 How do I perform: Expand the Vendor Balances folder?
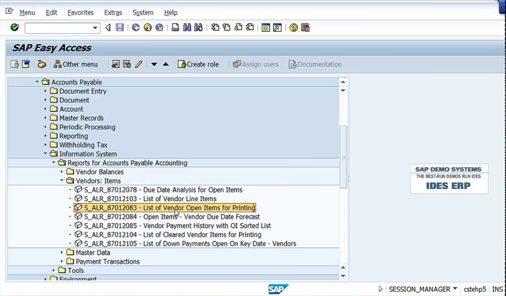pyautogui.click(x=62, y=172)
